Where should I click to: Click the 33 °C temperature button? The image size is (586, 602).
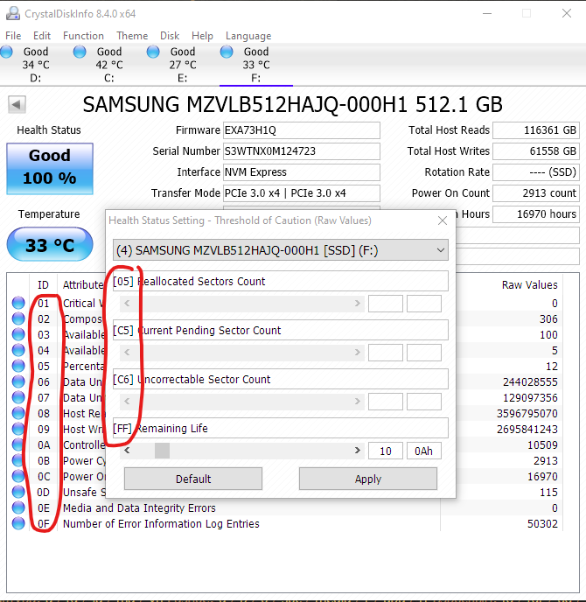50,245
